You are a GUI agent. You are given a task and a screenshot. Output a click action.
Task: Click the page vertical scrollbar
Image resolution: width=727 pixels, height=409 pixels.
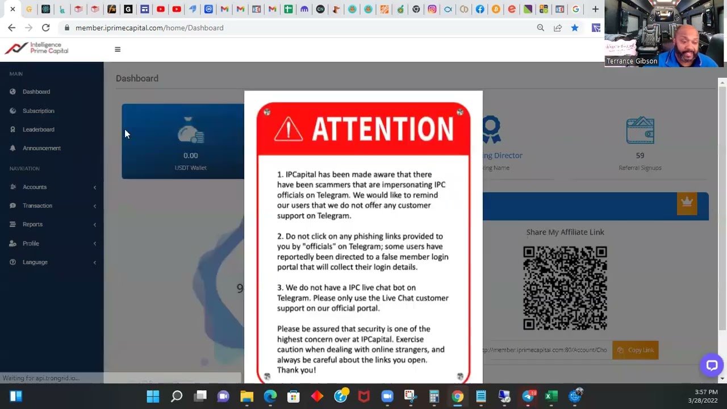point(722,207)
